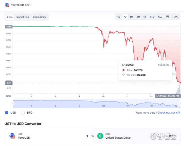Click the green dollar sign USD icon
The image size is (184, 146).
tap(100, 136)
